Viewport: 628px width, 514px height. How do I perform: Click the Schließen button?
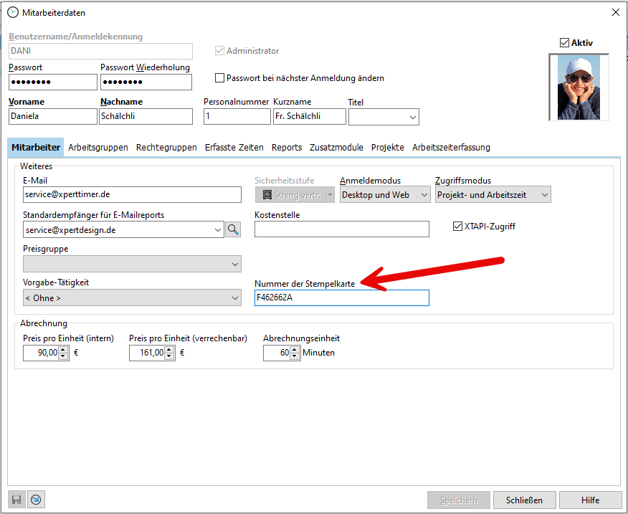(x=524, y=500)
